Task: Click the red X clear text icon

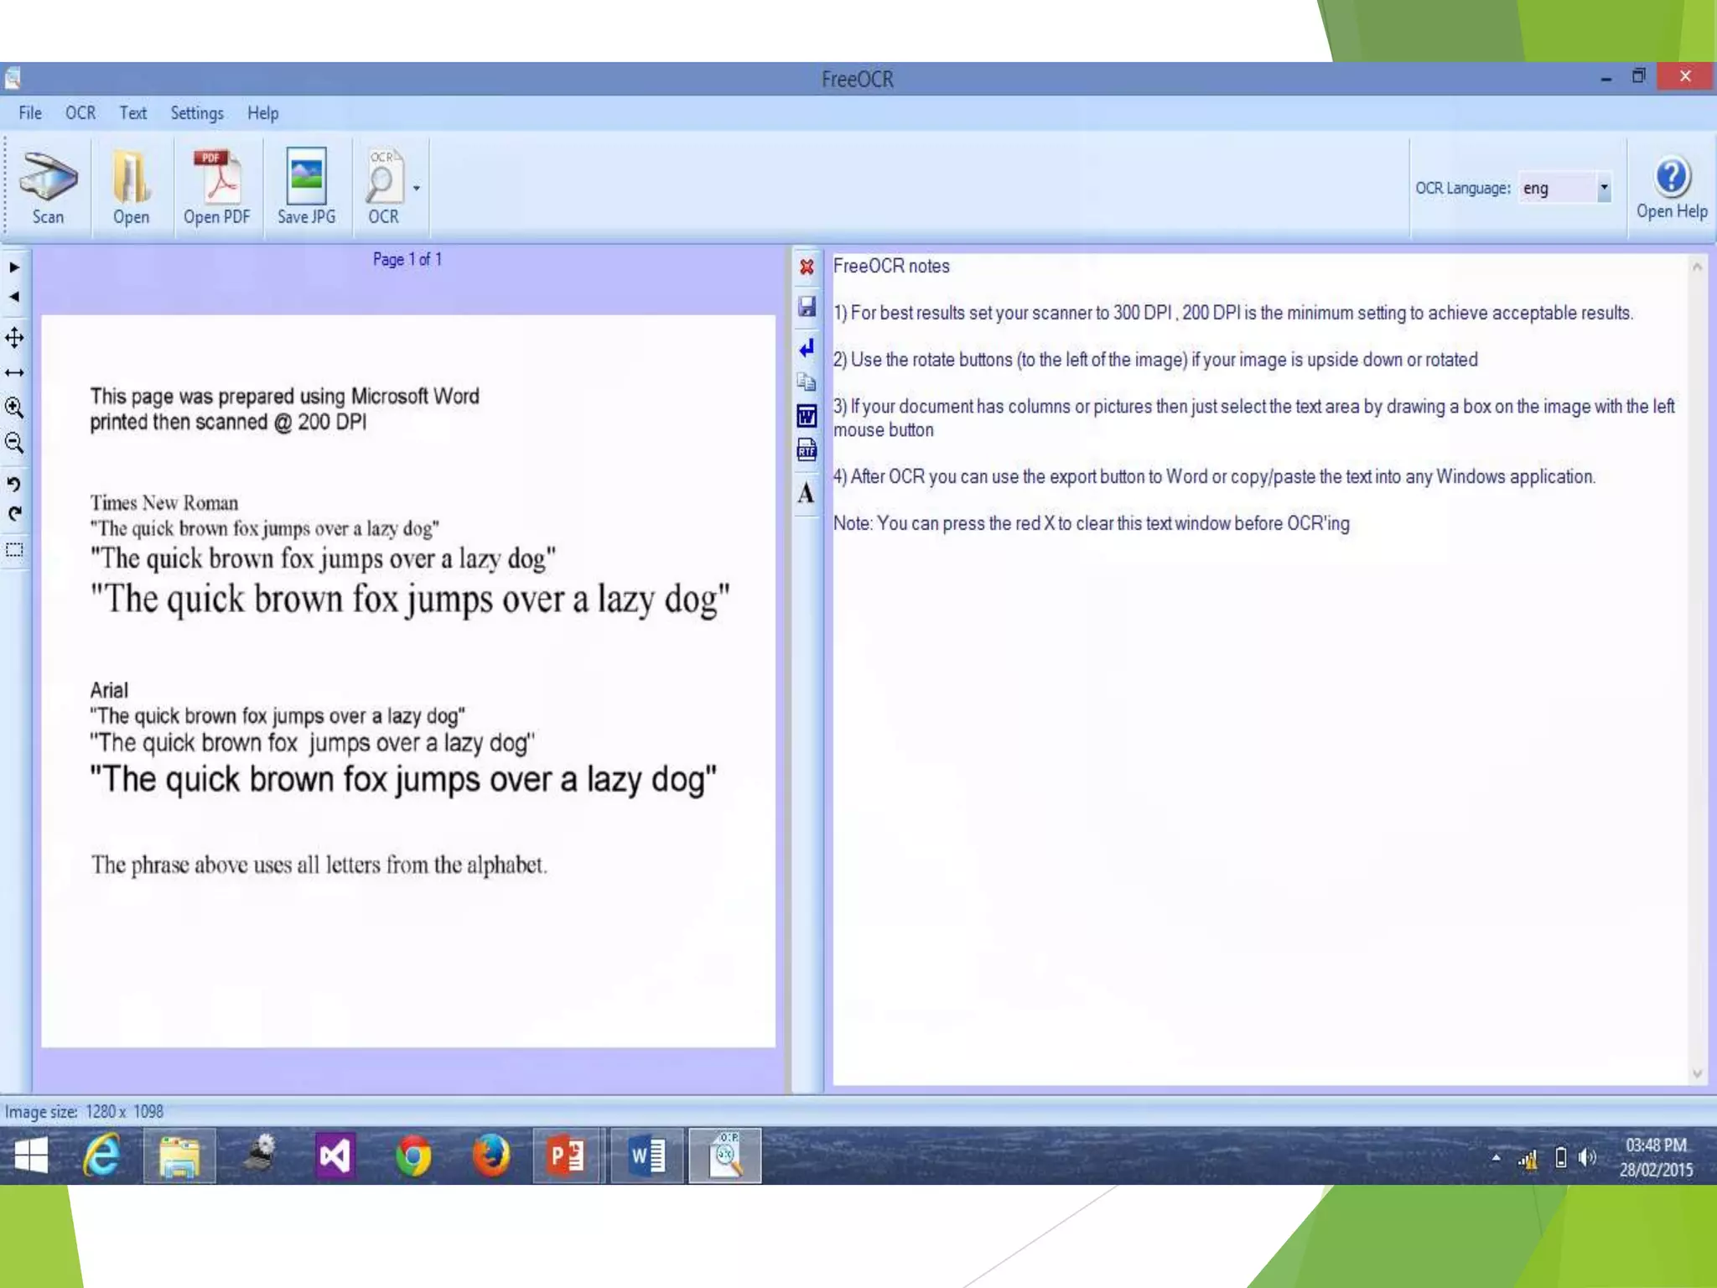Action: [x=807, y=267]
